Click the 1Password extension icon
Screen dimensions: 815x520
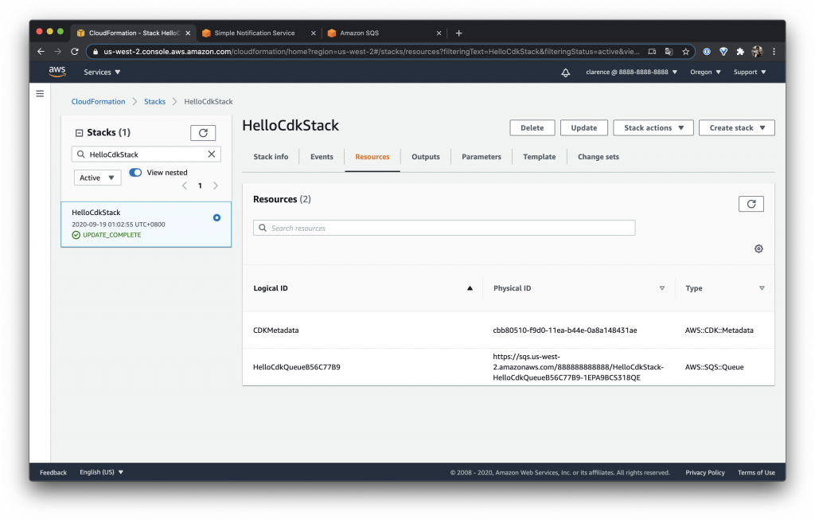[707, 52]
